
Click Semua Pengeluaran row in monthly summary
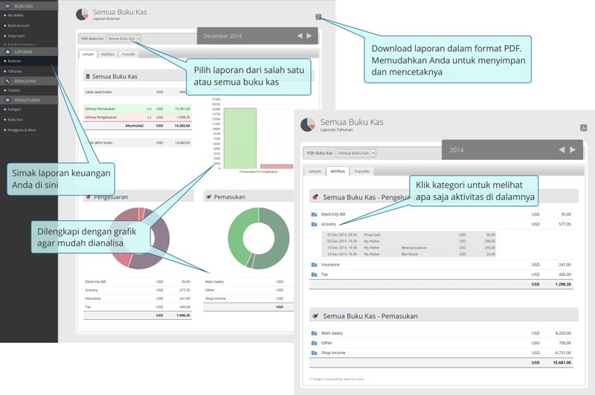[138, 118]
